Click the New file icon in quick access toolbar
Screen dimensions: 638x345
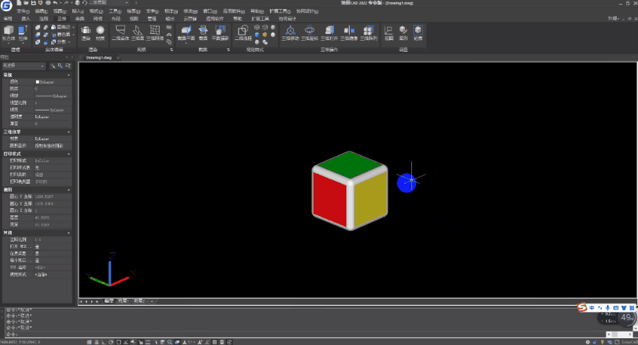point(19,3)
